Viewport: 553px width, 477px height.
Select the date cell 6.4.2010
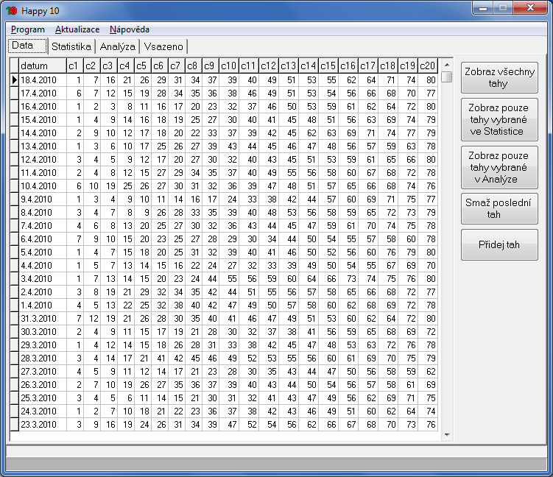click(43, 239)
